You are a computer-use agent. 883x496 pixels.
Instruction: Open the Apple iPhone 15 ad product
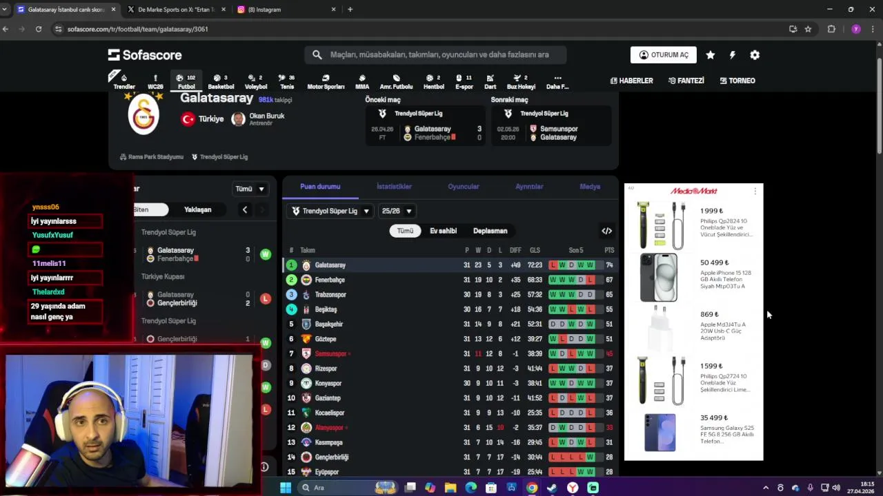coord(694,276)
